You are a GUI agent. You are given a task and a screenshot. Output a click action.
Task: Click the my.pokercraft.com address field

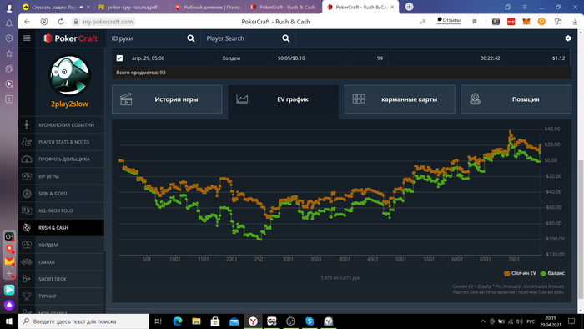[x=108, y=22]
